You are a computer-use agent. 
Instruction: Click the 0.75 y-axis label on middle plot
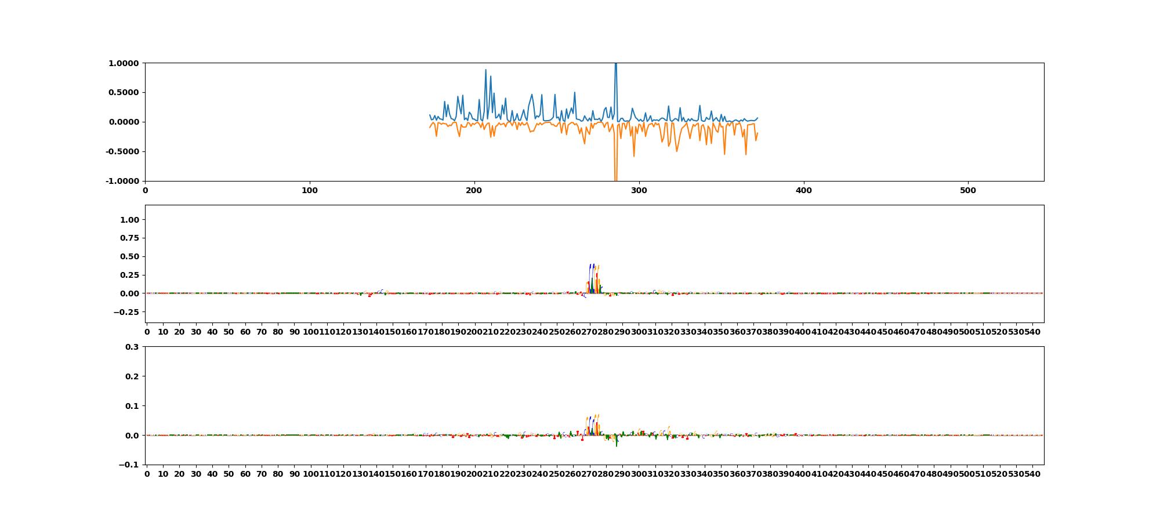click(x=129, y=238)
